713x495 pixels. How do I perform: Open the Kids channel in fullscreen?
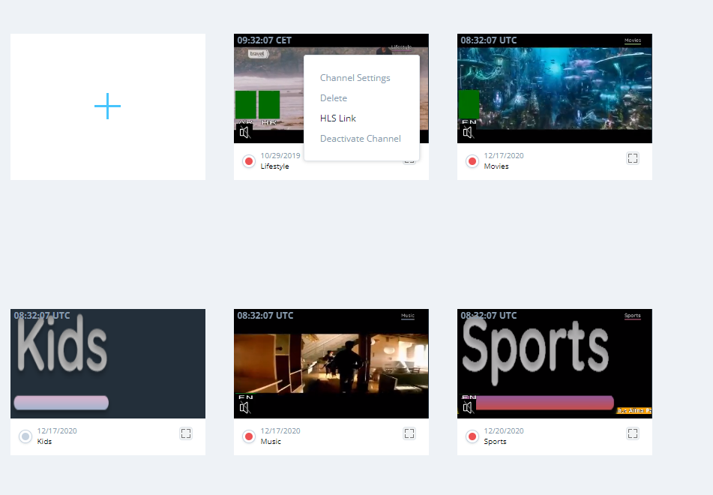[x=186, y=433]
